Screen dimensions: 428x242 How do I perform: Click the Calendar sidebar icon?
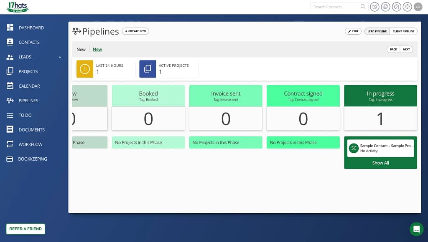pyautogui.click(x=10, y=86)
